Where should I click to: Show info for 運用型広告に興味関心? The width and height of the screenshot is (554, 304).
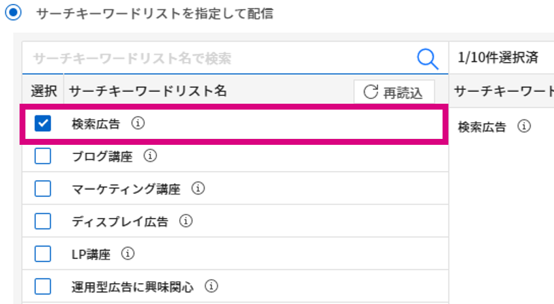[x=211, y=286]
